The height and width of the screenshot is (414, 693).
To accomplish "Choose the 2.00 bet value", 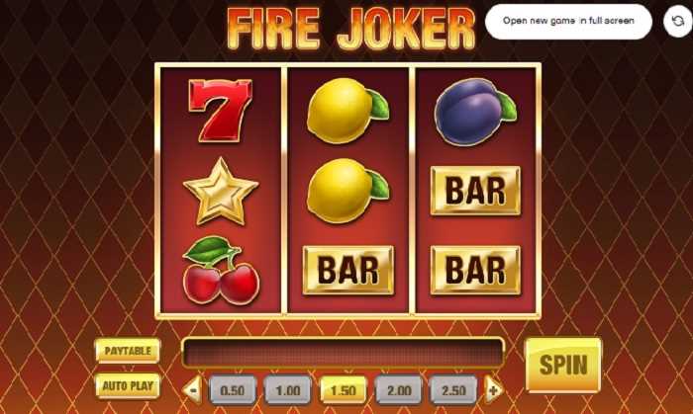I will pos(398,390).
